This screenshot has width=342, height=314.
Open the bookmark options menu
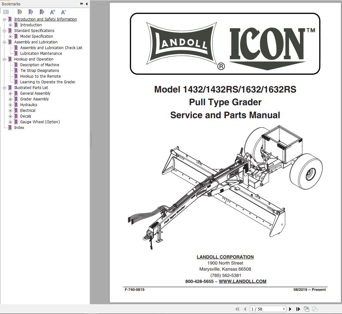pyautogui.click(x=6, y=12)
